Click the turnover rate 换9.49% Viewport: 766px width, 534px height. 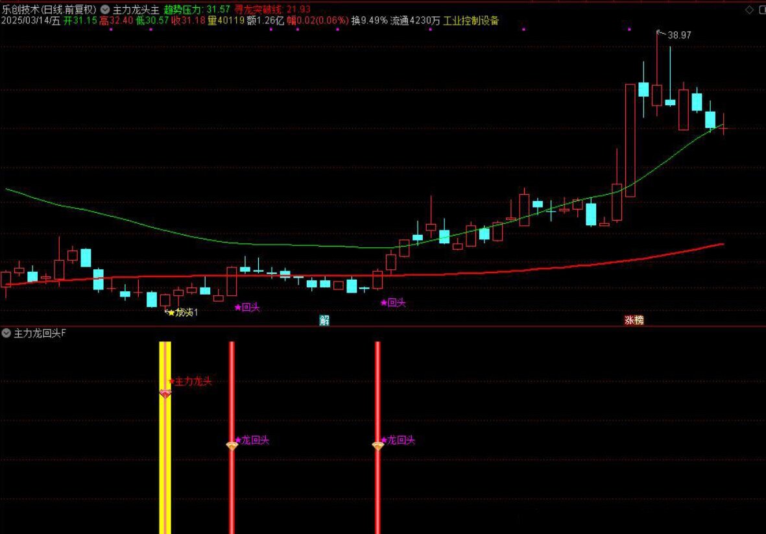pyautogui.click(x=369, y=21)
